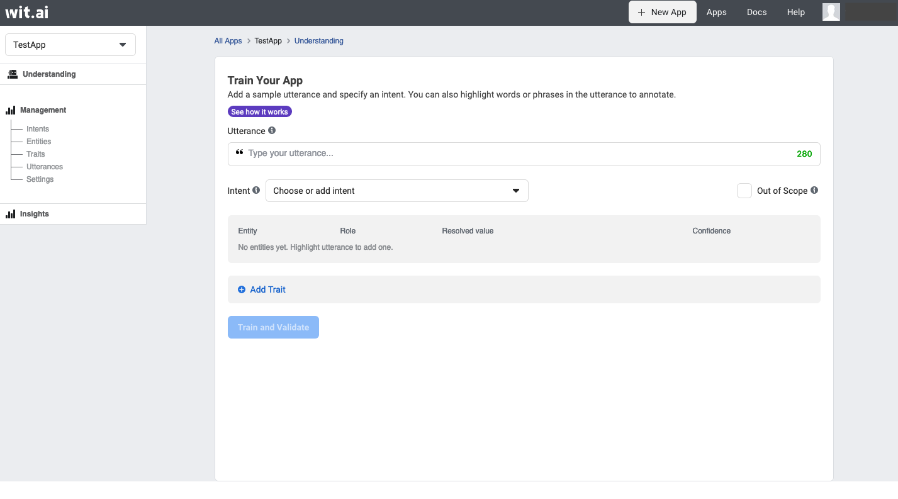Click the TestApp breadcrumb text
The image size is (898, 499).
click(x=268, y=41)
